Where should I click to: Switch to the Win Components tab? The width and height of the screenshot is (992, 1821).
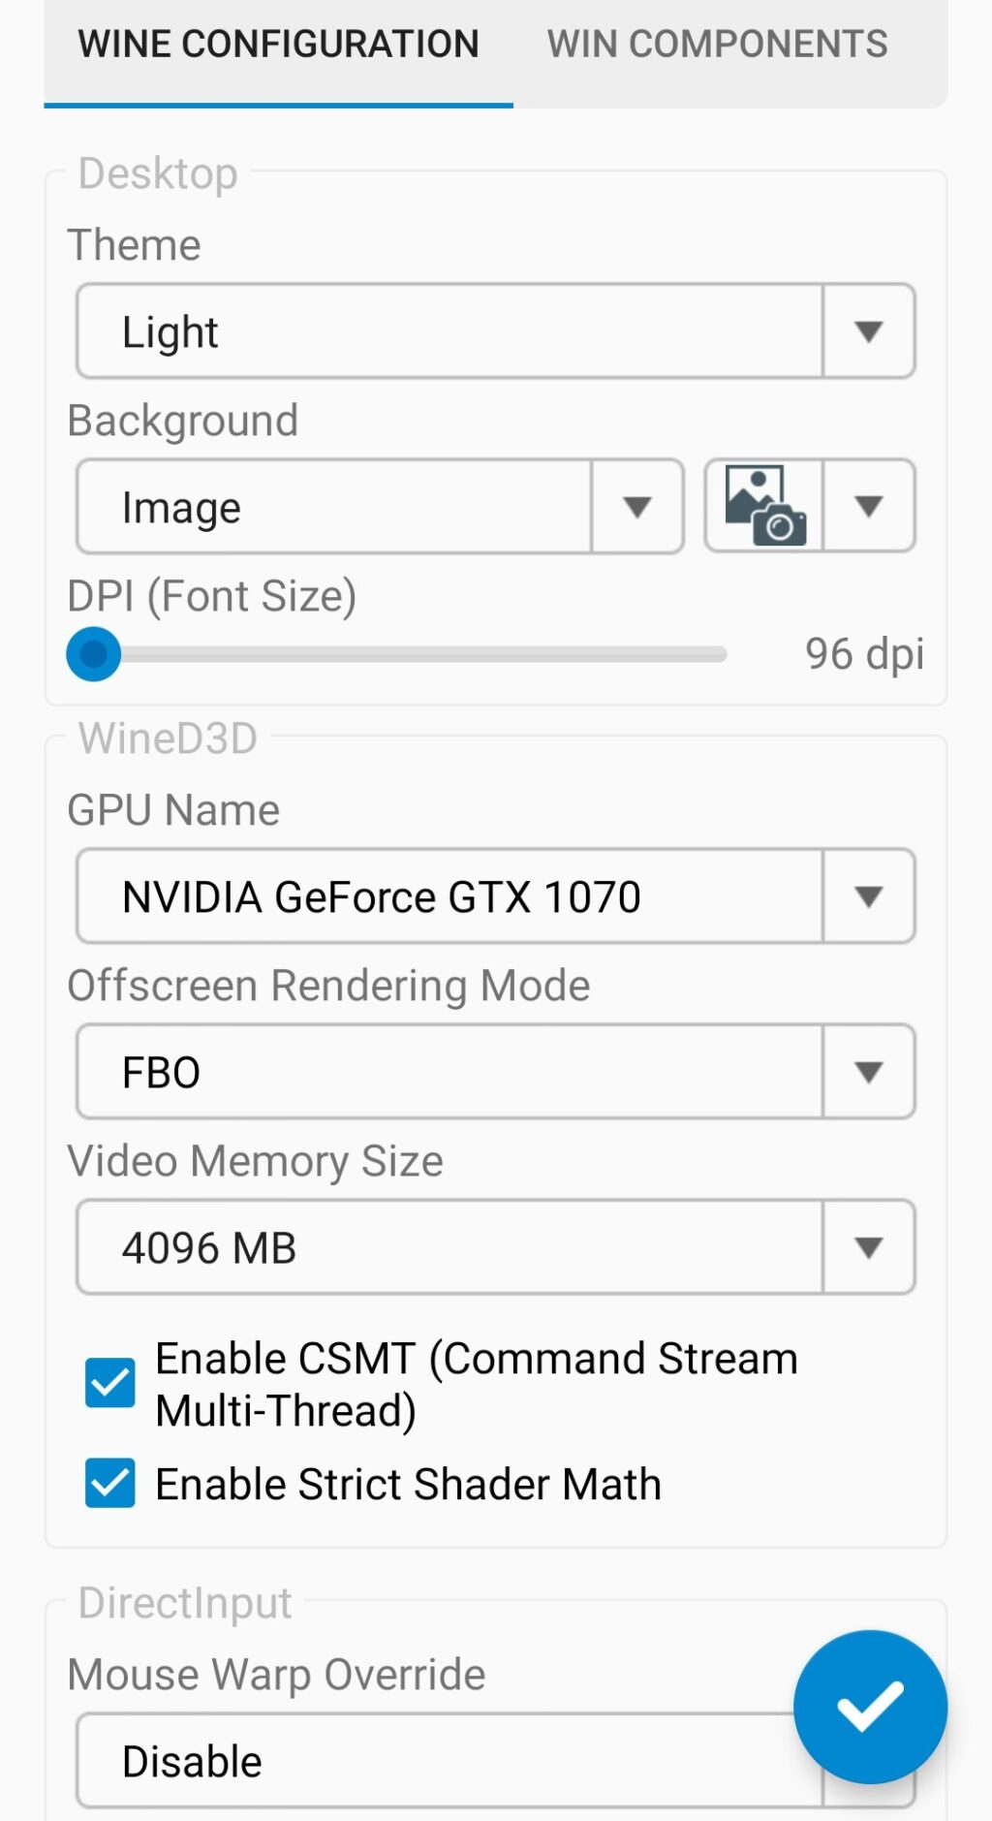[716, 43]
